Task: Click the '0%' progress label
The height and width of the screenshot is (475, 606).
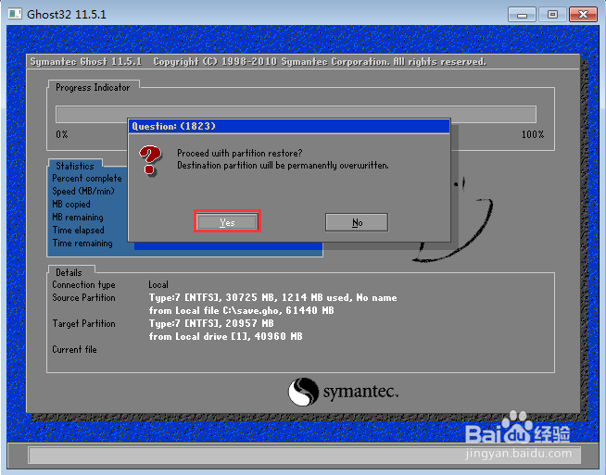Action: point(62,134)
